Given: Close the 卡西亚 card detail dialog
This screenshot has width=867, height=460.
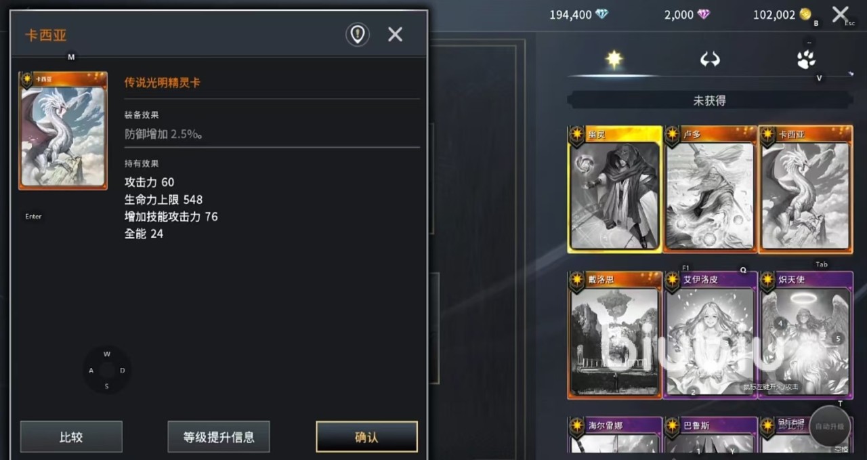Looking at the screenshot, I should tap(396, 35).
